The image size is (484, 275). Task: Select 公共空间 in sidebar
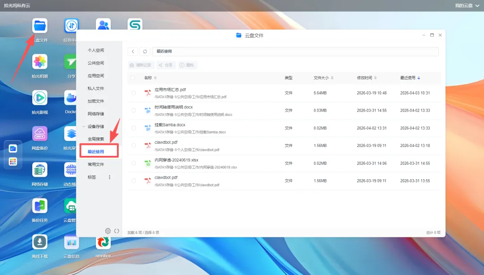click(x=96, y=63)
